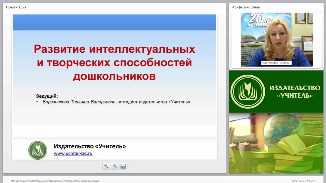Click the bold Издательство «Учитель» slide footer text
Screen dimensions: 326x183
tap(90, 146)
